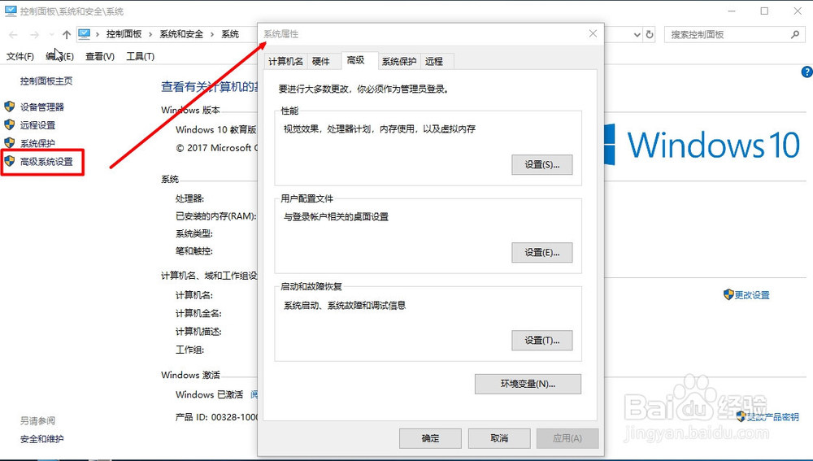This screenshot has height=461, width=813.
Task: Expand chevron after Control Panel breadcrumb
Action: tap(150, 35)
